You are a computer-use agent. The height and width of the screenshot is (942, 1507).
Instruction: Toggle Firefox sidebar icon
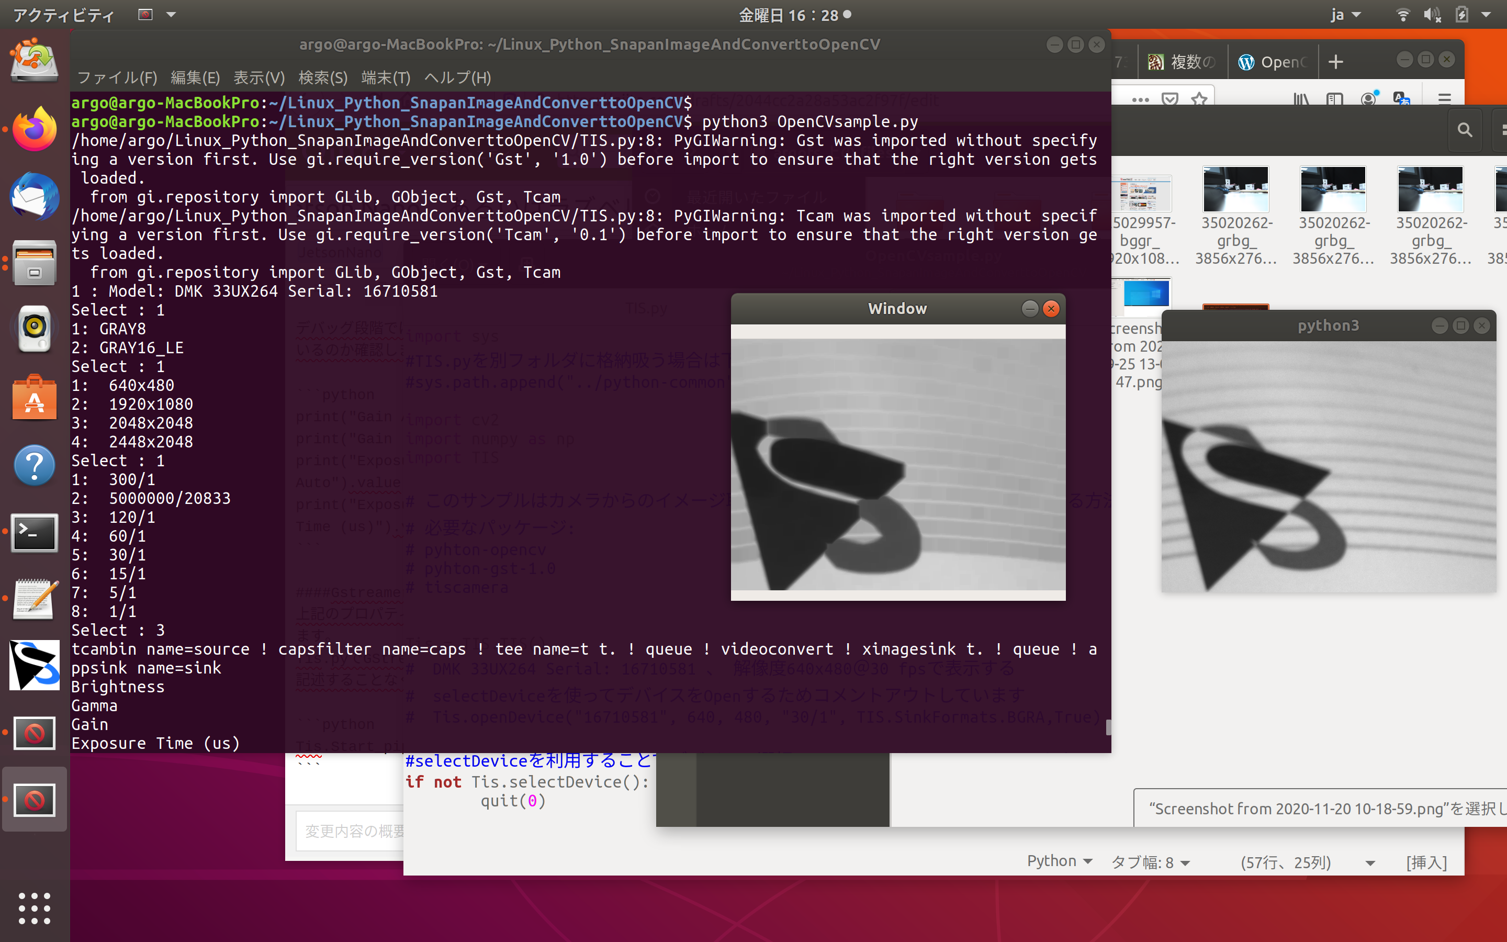tap(1334, 98)
